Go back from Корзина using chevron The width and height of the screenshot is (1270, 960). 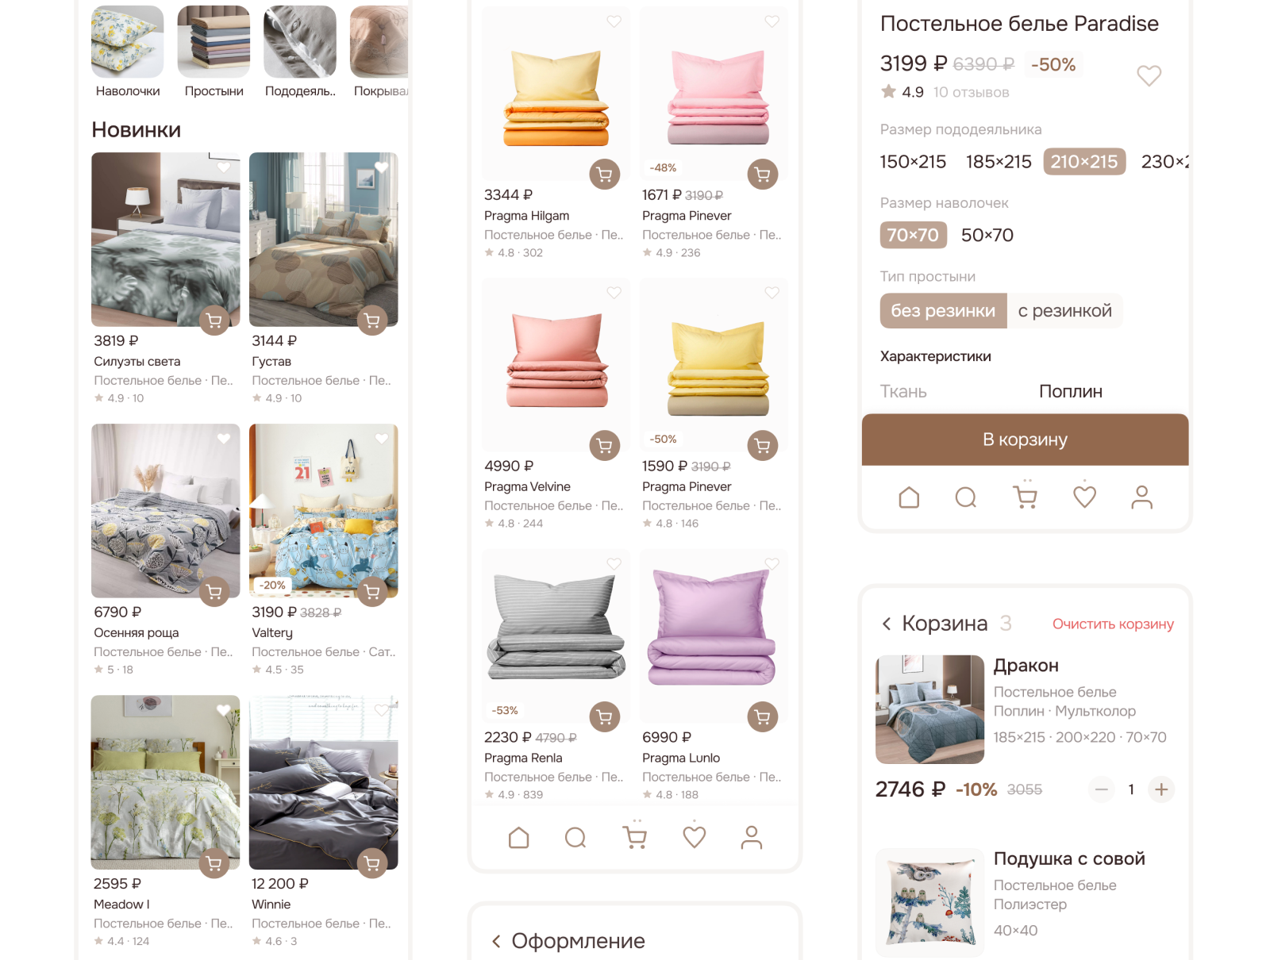tap(887, 624)
